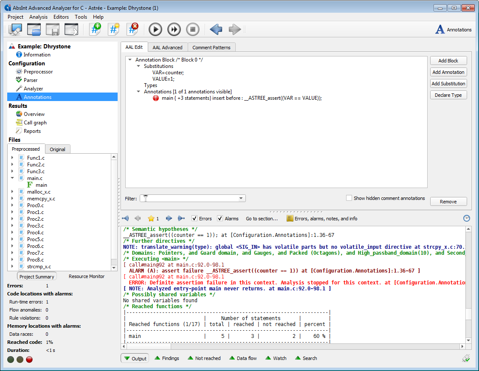
Task: Click the export project arrow icon
Action: 71,30
